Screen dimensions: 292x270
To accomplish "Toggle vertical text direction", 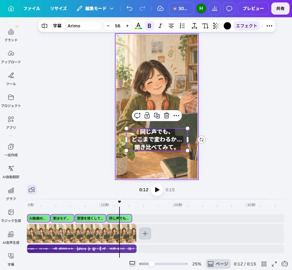I will pyautogui.click(x=205, y=26).
